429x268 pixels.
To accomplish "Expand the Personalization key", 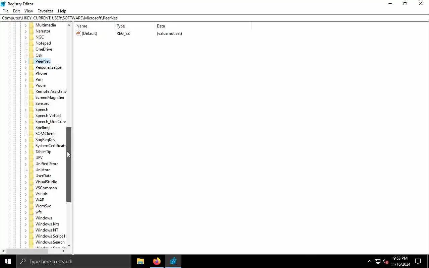I will (25, 68).
